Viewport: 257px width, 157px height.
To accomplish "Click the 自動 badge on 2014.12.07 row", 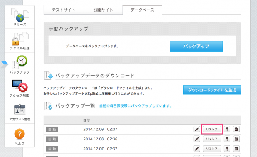I will point(52,149).
